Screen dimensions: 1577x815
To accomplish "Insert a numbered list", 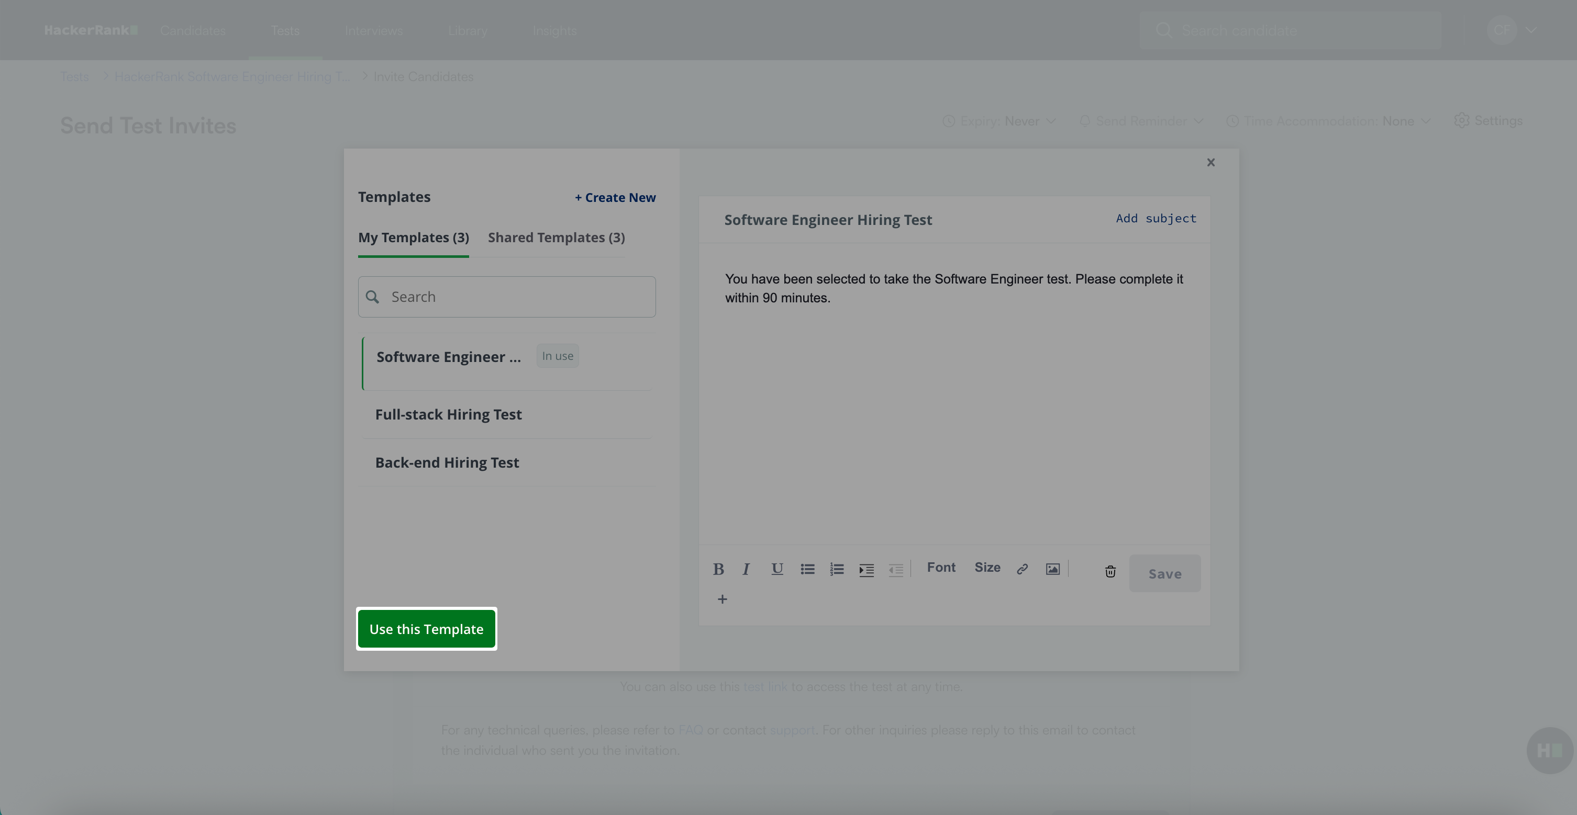I will [x=836, y=569].
